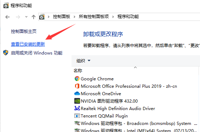This screenshot has width=200, height=132.
Task: Click the 程序和功能 title bar icon
Action: pos(6,5)
